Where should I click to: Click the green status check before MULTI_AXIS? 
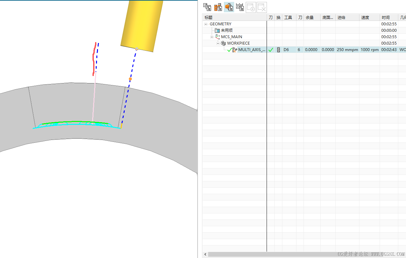[229, 50]
